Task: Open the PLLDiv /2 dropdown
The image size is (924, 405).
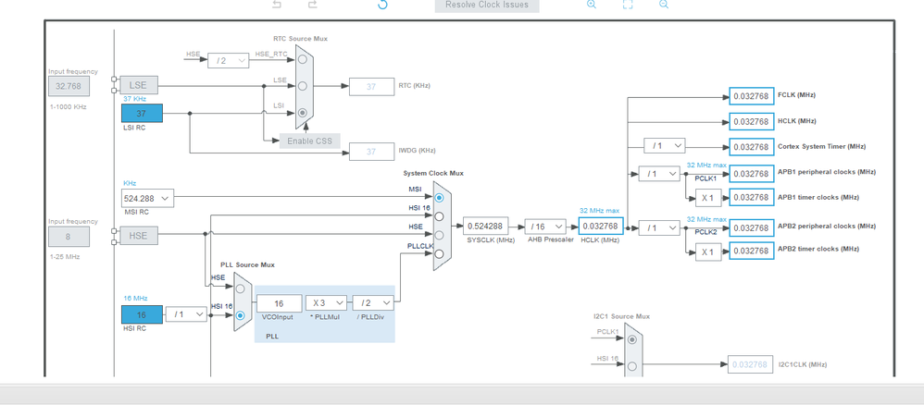Action: click(373, 302)
